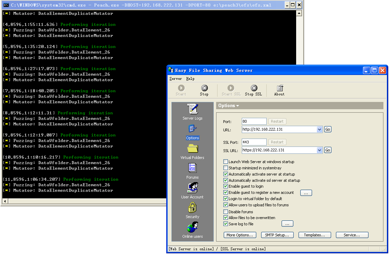This screenshot has width=390, height=254.
Task: Maximize the cmd.exe window
Action: 293,5
